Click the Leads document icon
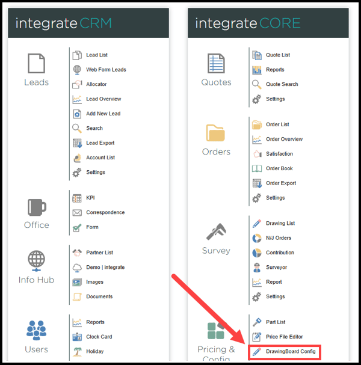The image size is (361, 365). (x=36, y=63)
